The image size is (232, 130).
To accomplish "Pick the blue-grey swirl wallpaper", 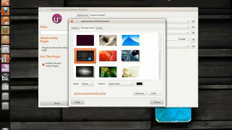I will [130, 56].
